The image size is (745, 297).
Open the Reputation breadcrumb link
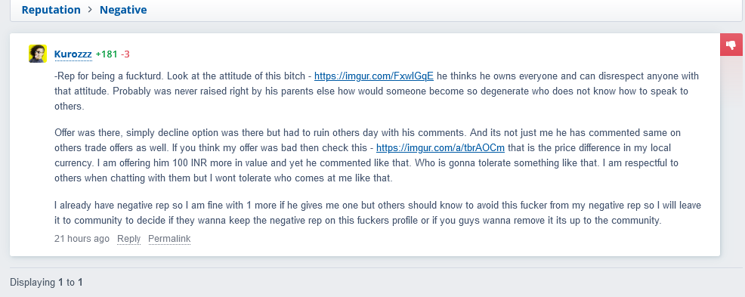point(51,10)
